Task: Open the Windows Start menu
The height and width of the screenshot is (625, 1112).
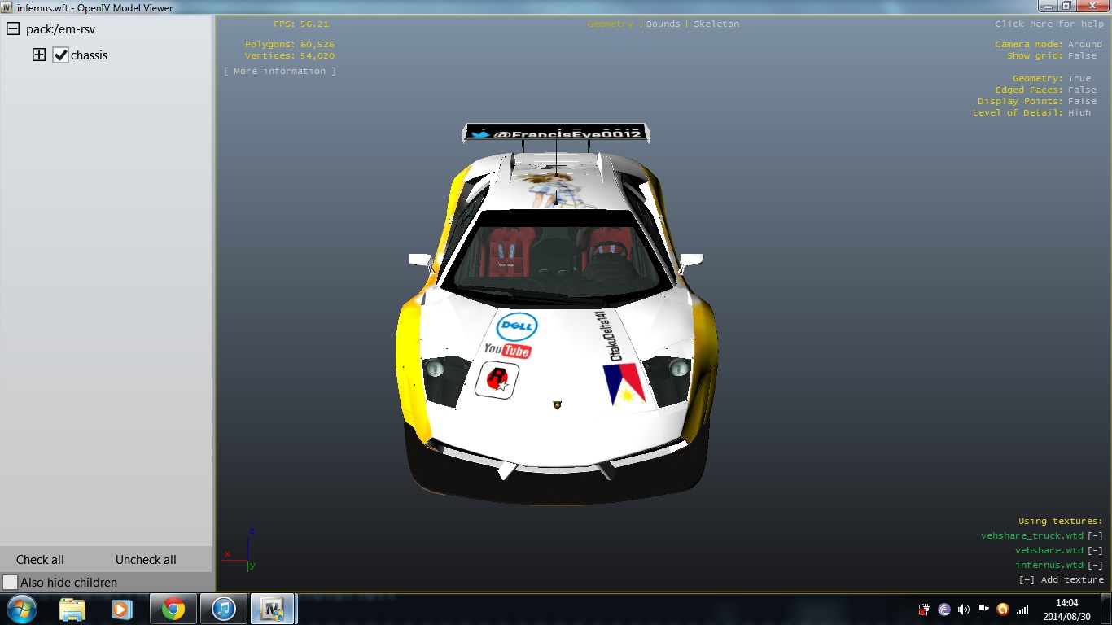Action: [21, 609]
